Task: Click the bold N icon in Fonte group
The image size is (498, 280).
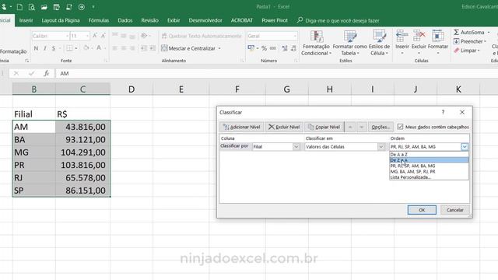Action: coord(36,48)
